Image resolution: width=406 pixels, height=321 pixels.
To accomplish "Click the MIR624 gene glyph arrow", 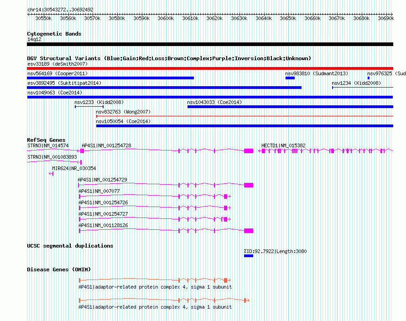I will (51, 174).
